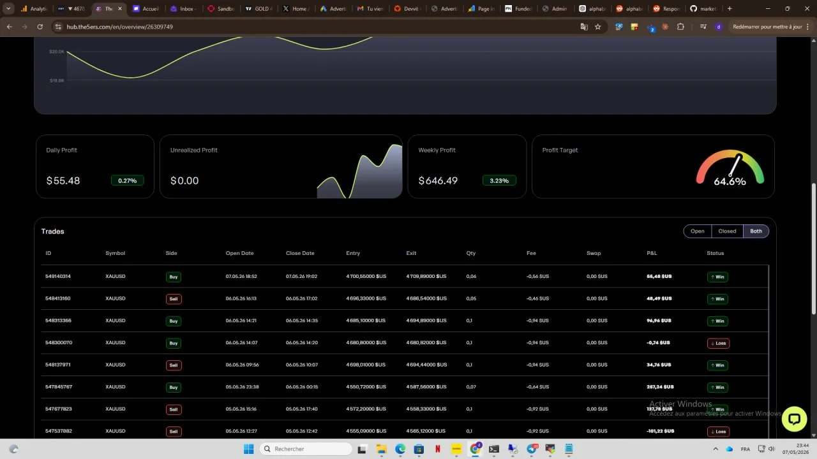
Task: Click the widgets icon at taskbar left
Action: 13,449
